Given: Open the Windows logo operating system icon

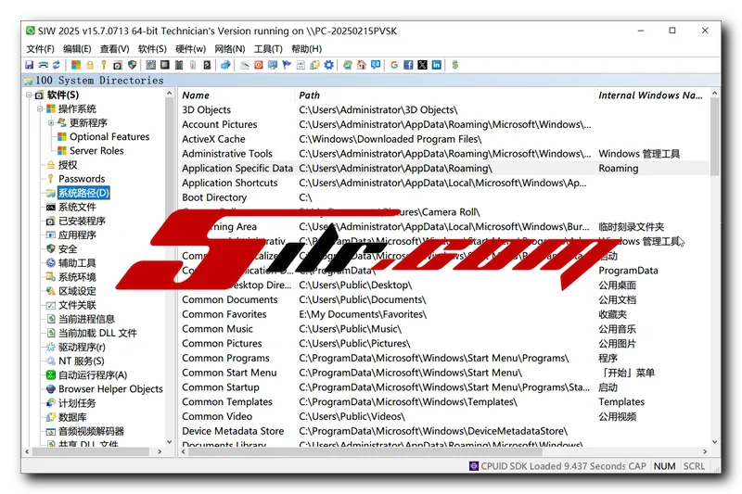Looking at the screenshot, I should pos(76,65).
